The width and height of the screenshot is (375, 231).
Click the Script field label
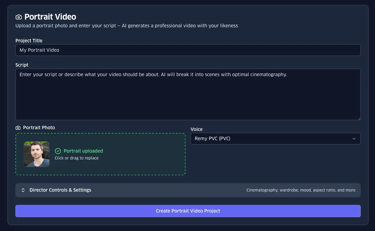[x=22, y=65]
